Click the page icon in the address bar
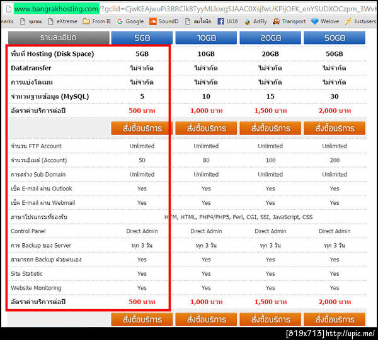 [9, 9]
